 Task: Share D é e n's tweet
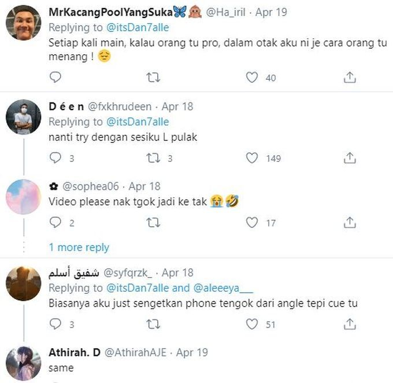point(350,158)
